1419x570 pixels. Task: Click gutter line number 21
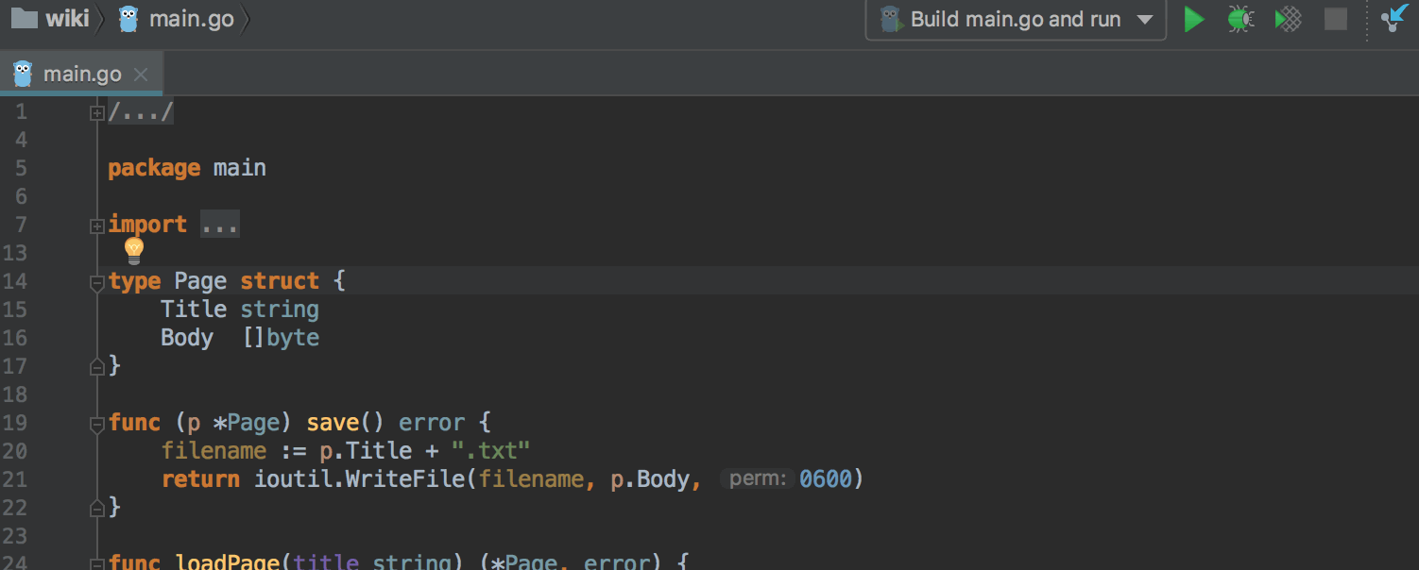pyautogui.click(x=15, y=479)
